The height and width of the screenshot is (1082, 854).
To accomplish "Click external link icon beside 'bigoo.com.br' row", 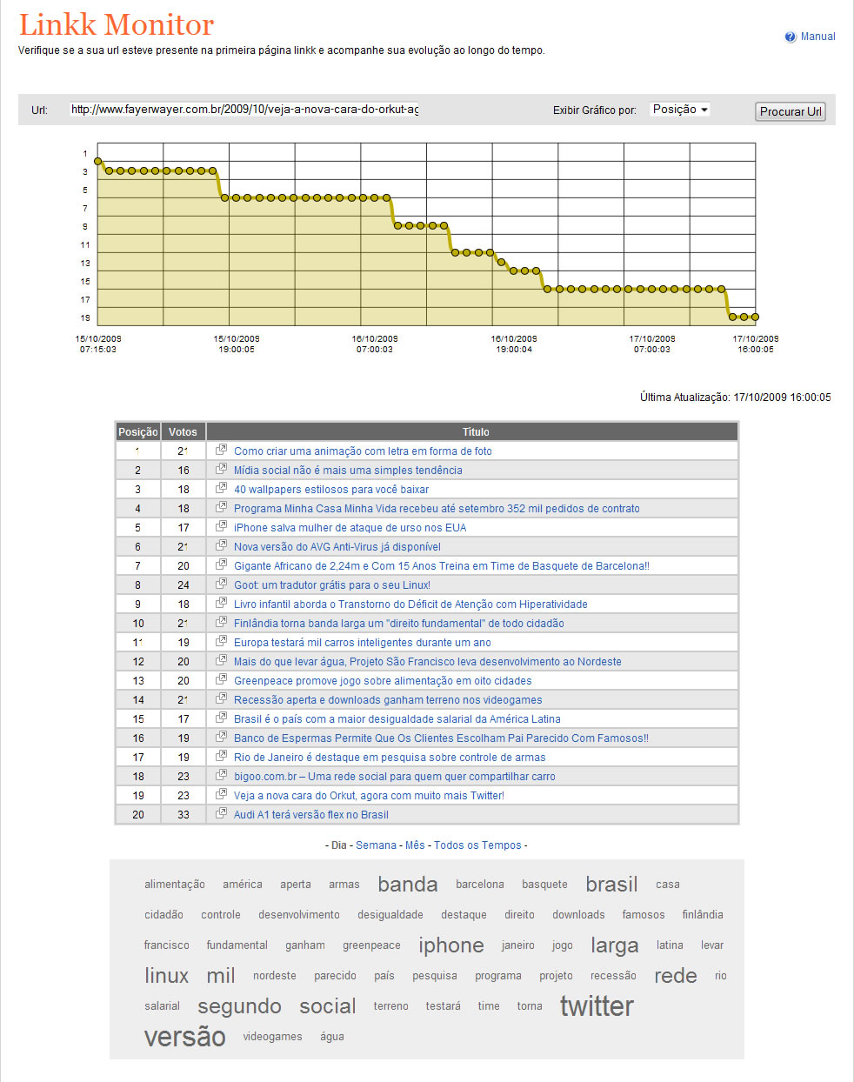I will pos(221,776).
